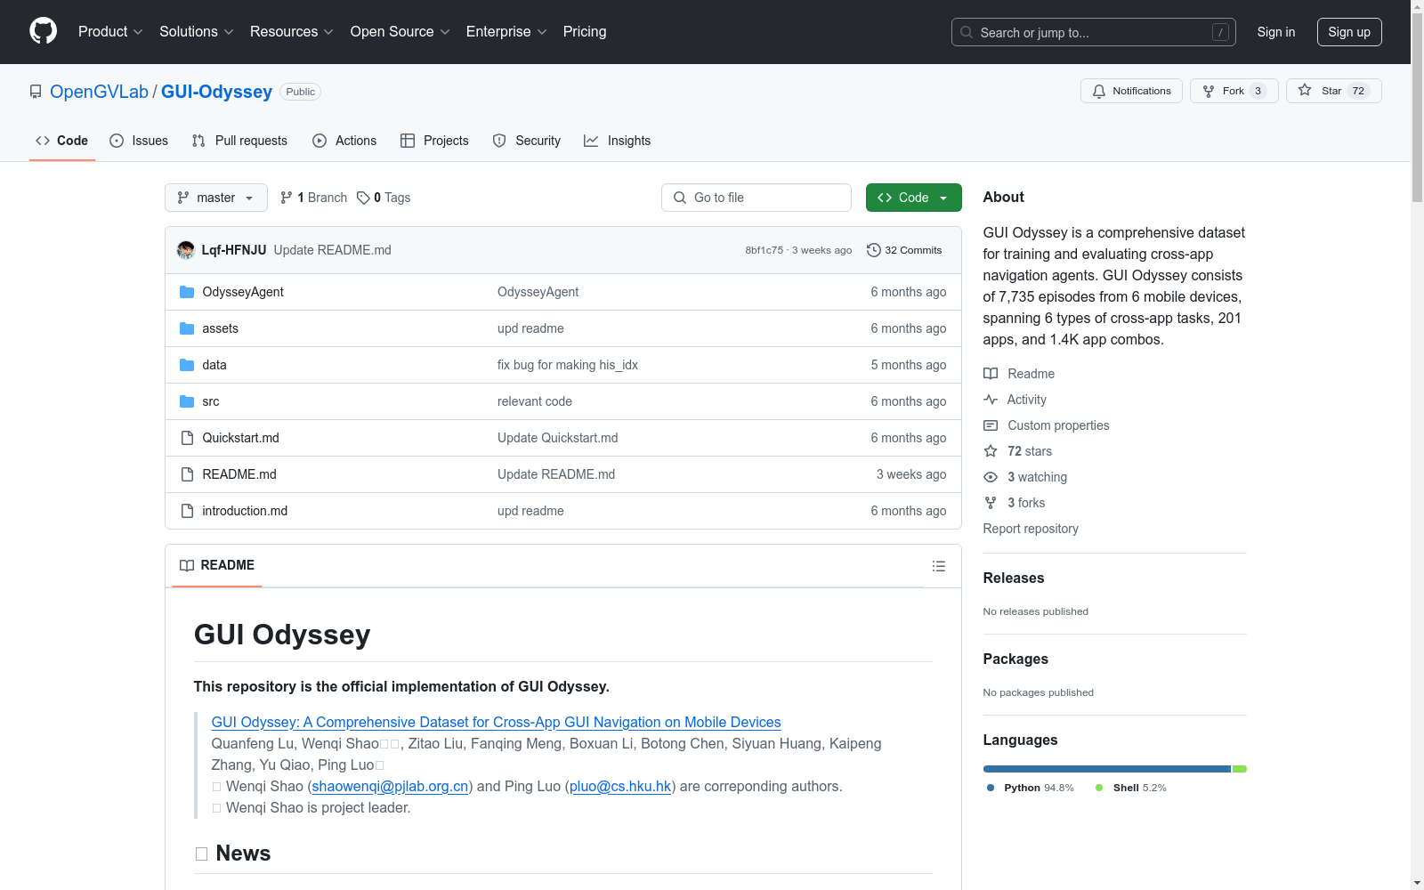Click the Go to file search field

tap(756, 198)
